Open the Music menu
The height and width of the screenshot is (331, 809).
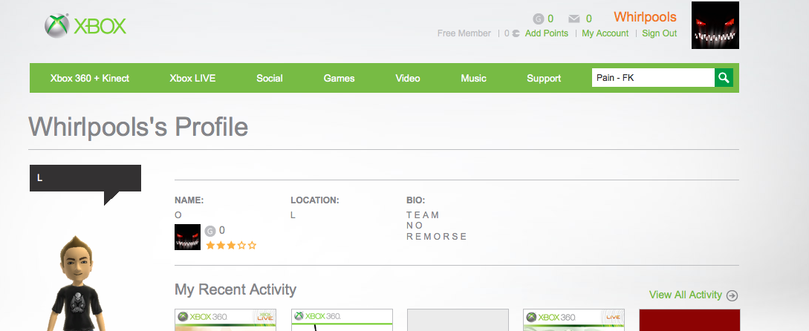coord(474,79)
